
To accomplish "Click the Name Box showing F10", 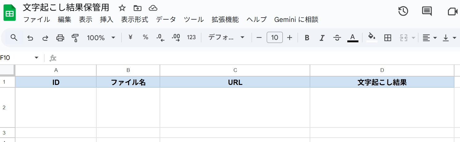I will 19,58.
